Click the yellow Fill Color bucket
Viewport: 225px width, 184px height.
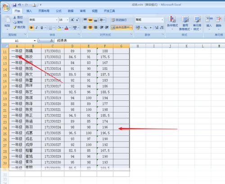59,28
